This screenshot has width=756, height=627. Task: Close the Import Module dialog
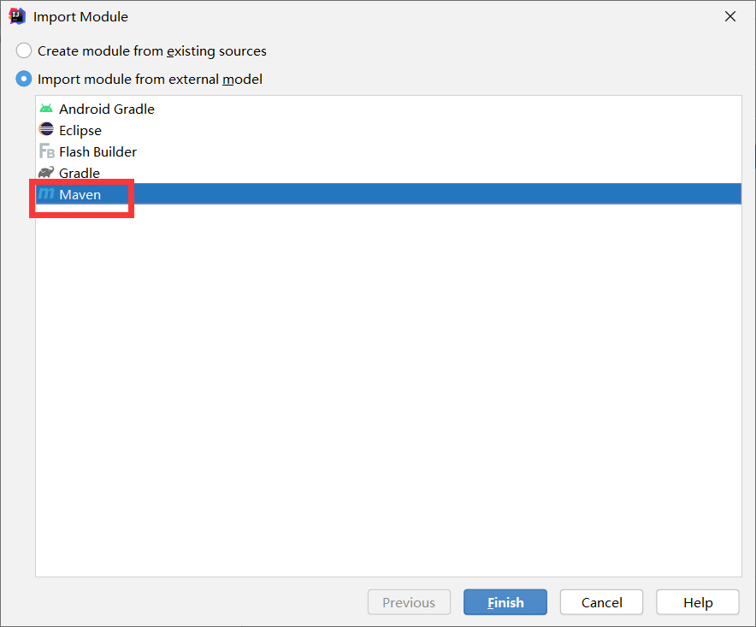click(x=730, y=16)
